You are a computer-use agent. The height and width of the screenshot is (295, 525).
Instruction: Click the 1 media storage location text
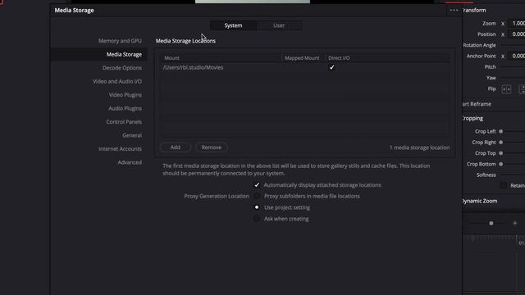tap(419, 147)
